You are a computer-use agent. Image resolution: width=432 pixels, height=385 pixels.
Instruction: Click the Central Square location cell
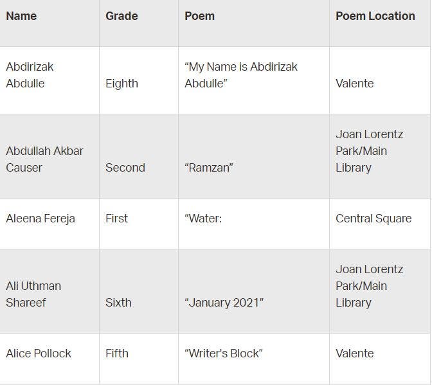pos(373,219)
